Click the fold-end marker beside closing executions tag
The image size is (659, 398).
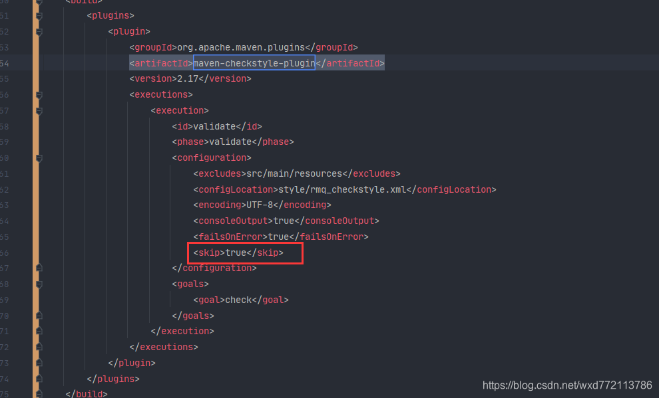click(39, 347)
